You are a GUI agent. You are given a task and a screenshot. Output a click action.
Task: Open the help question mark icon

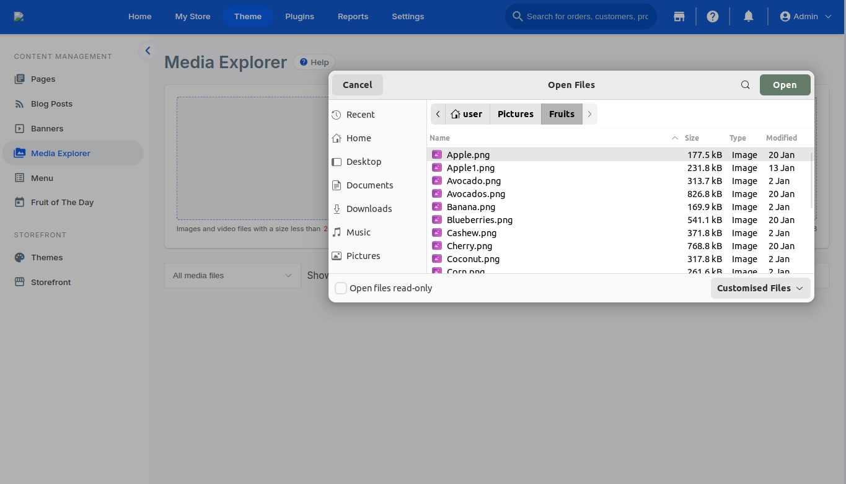[x=713, y=17]
